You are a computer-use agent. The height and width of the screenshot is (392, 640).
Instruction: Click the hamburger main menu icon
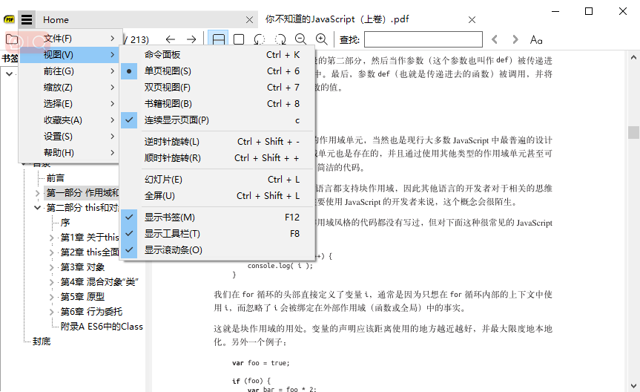[27, 19]
